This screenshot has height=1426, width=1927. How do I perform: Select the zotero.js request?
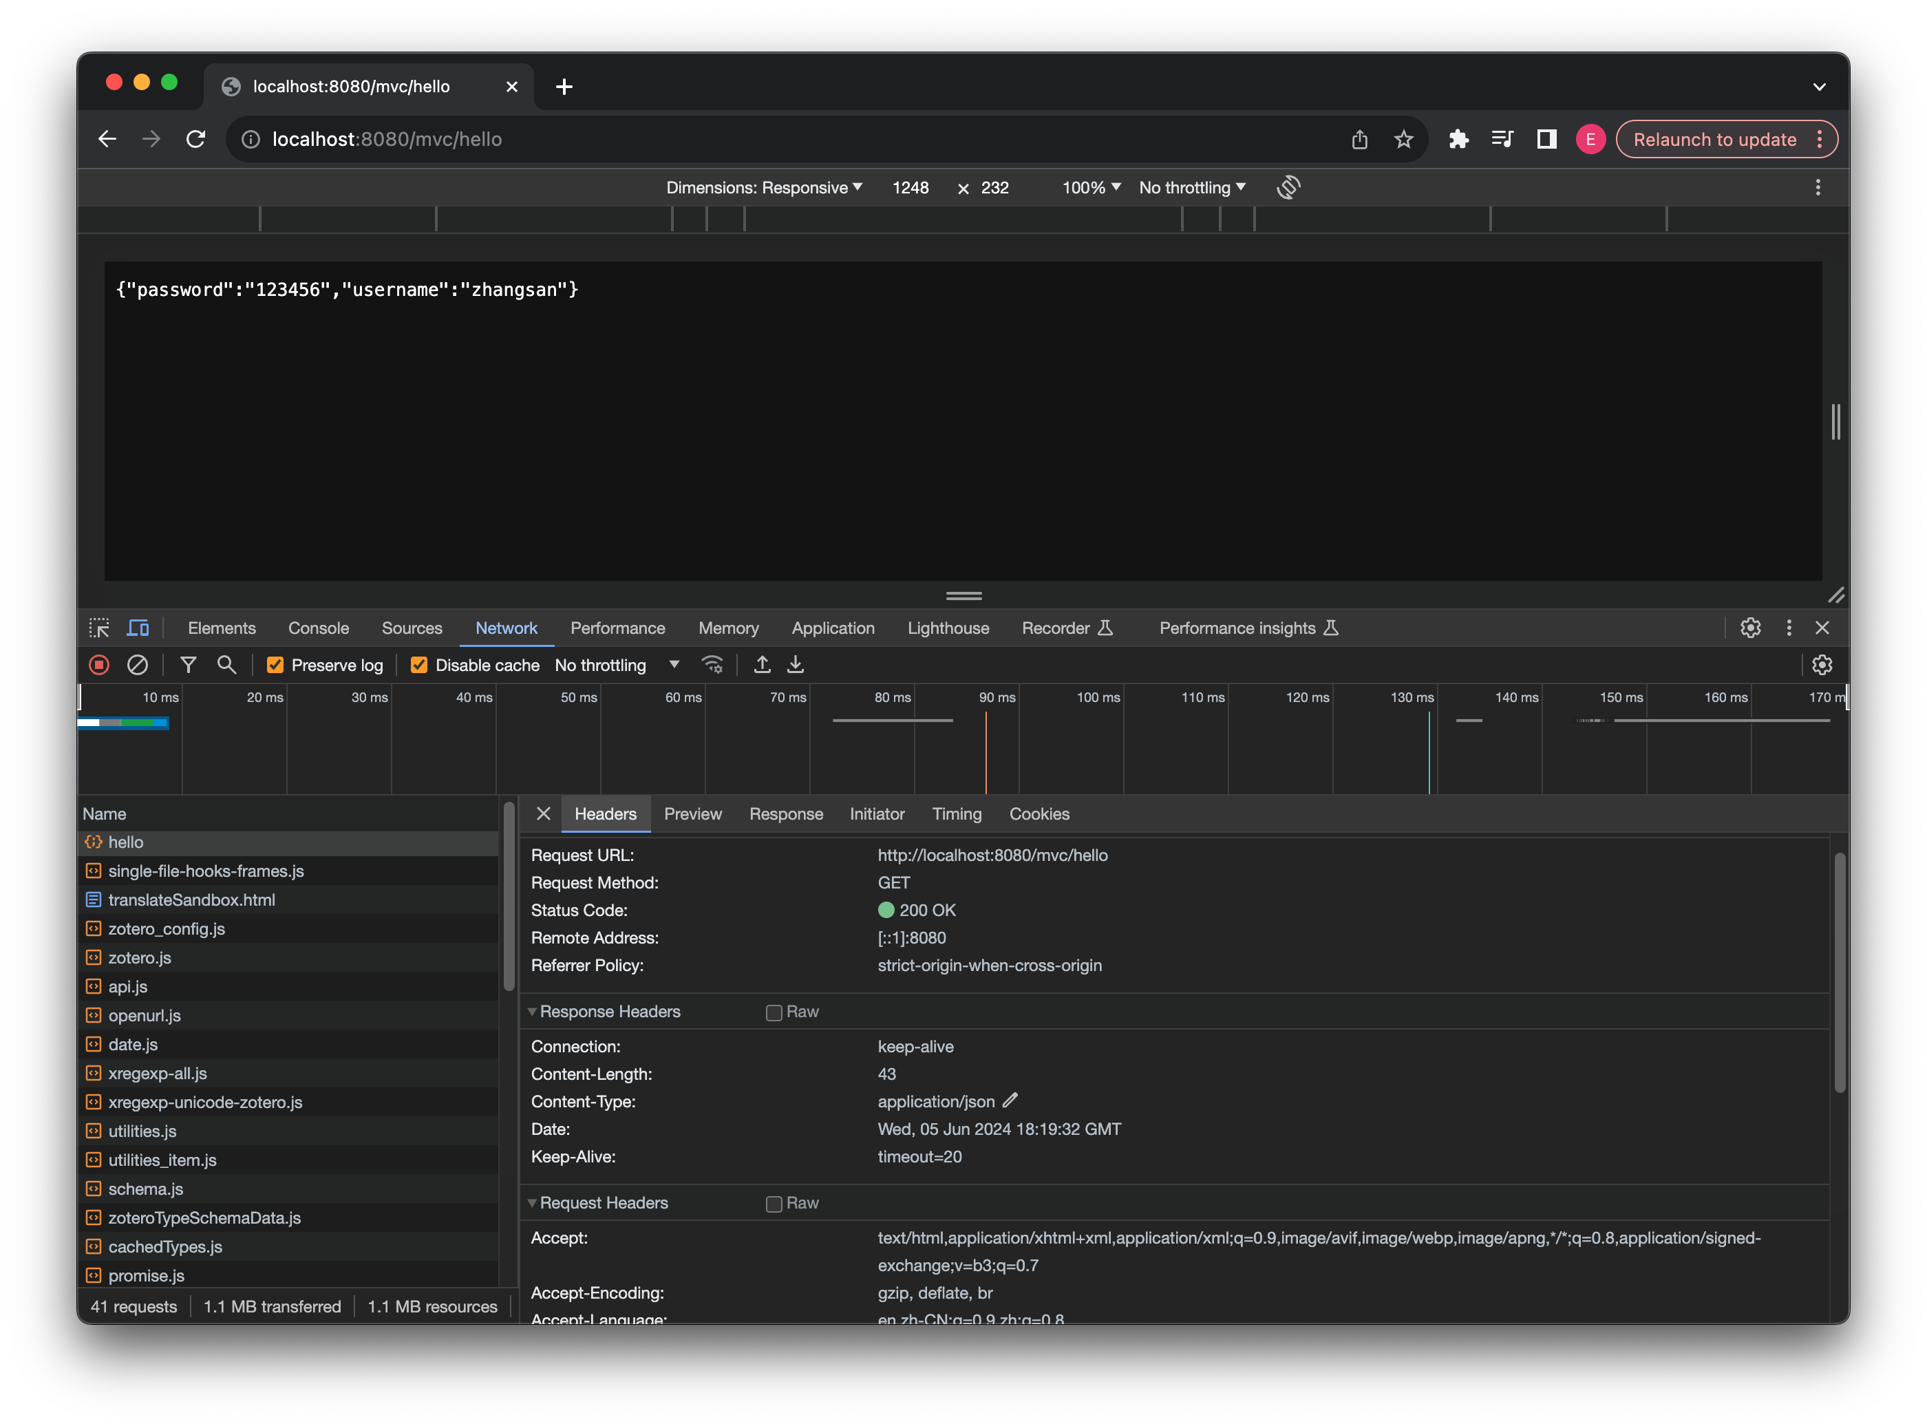tap(140, 957)
